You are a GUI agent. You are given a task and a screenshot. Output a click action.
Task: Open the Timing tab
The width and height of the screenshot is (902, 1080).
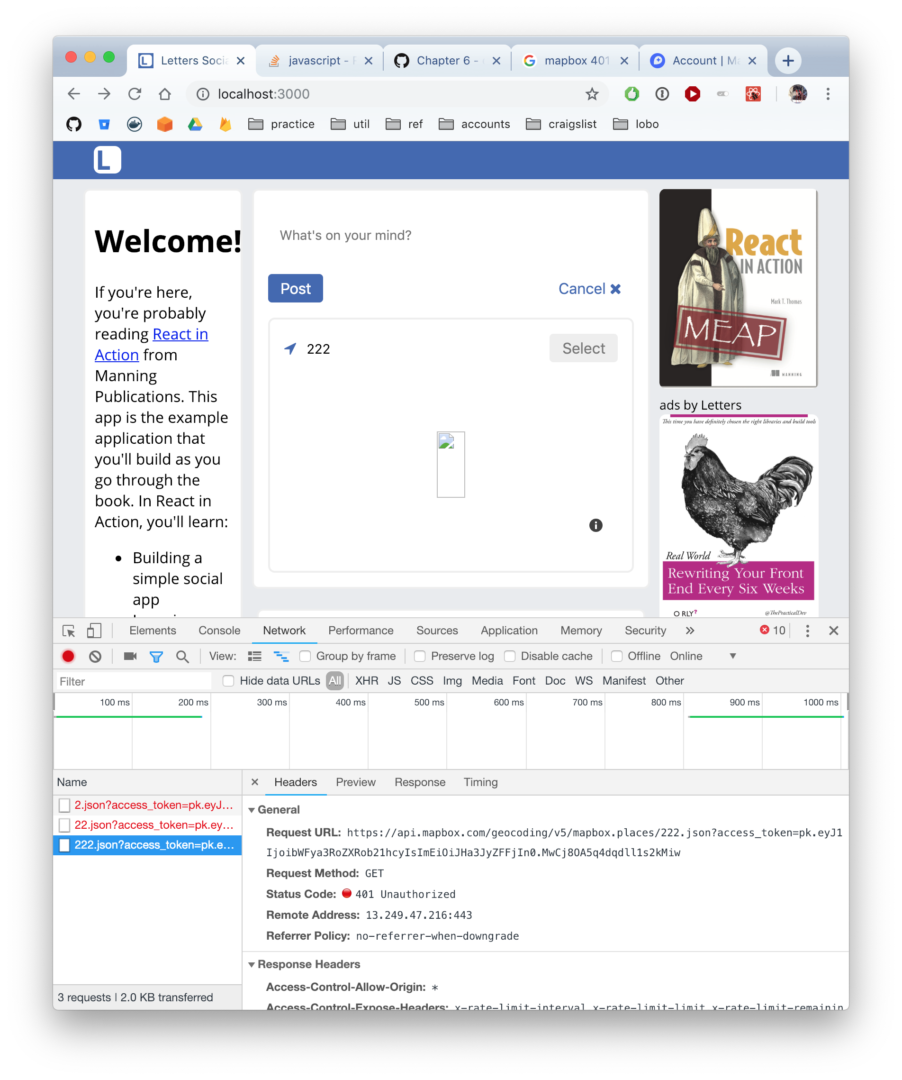[x=480, y=782]
